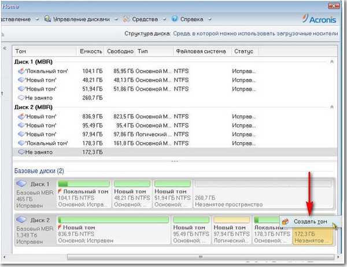Collapse the Диск 2 (MBR) group
This screenshot has width=347, height=267.
[331, 107]
